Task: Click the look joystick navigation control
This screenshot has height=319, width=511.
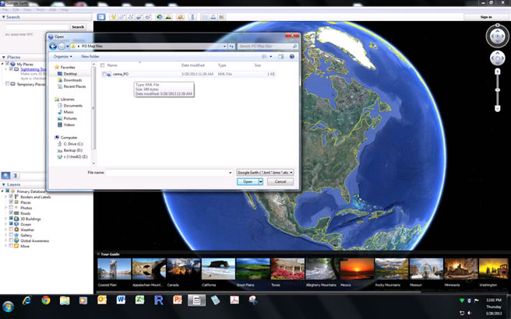Action: (x=497, y=37)
